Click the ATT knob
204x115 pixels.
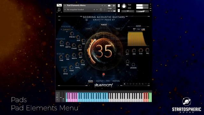(127, 51)
